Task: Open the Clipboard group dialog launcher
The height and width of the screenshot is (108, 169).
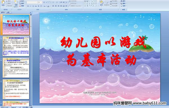Action: [x=12, y=10]
